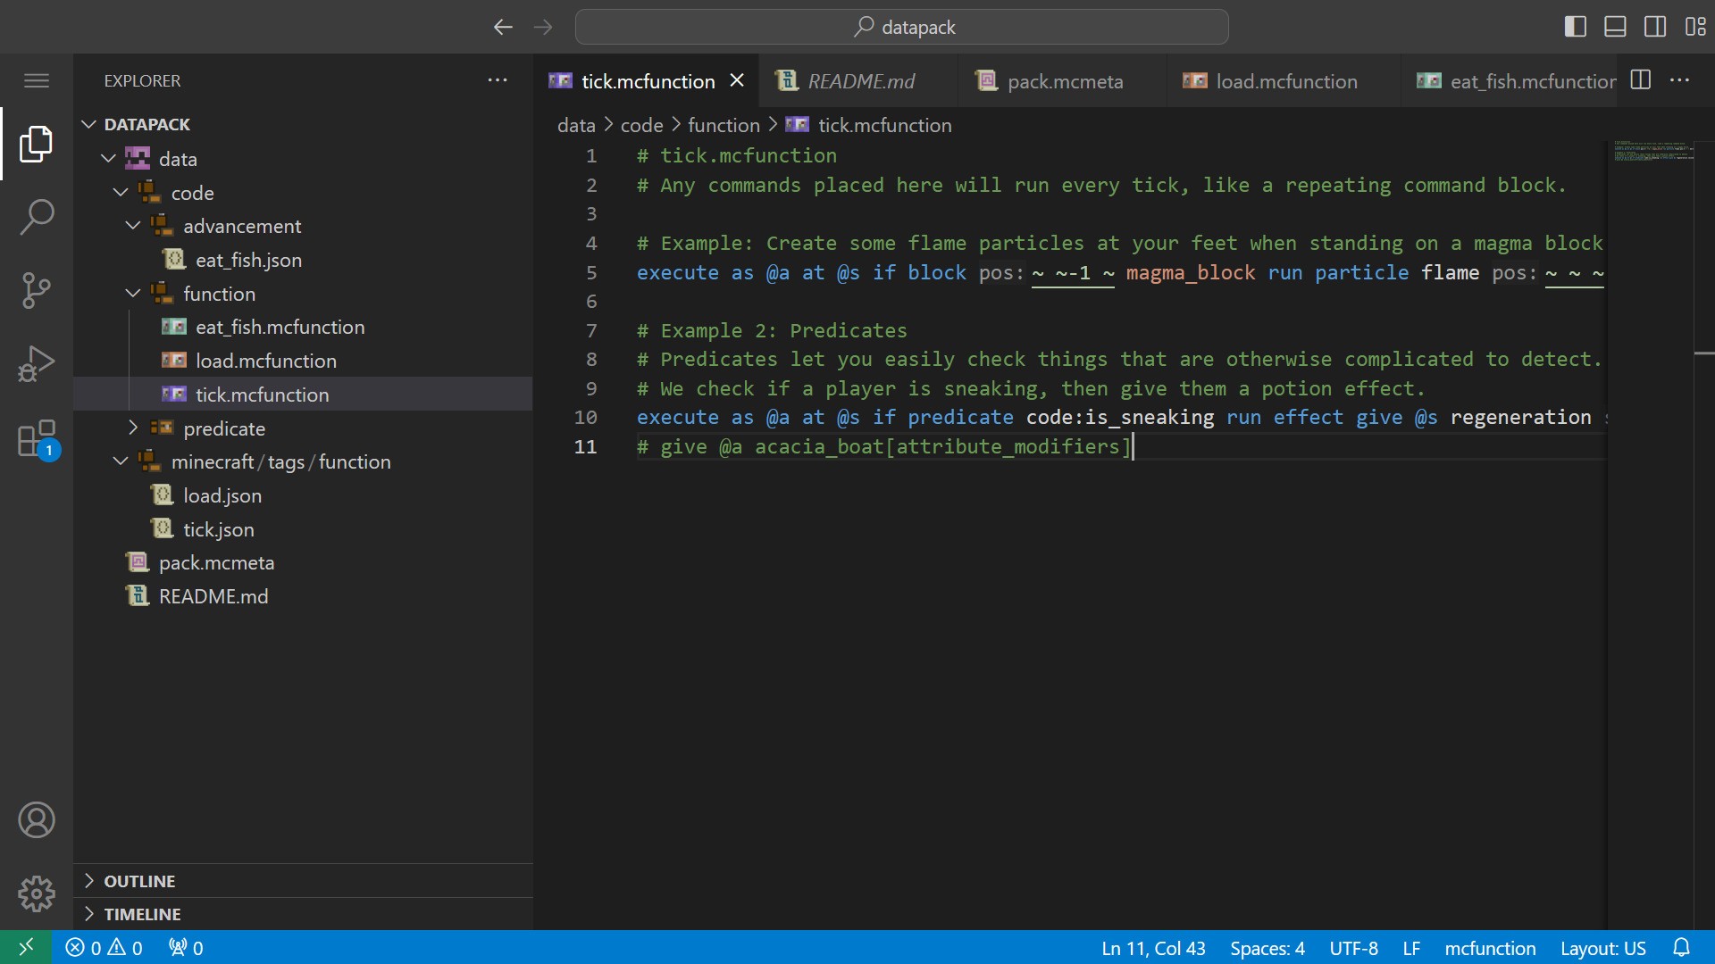Click the minimap code overview
The width and height of the screenshot is (1715, 964).
pos(1652,150)
